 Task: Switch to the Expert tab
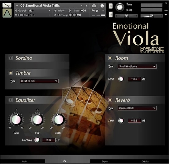click(x=105, y=161)
